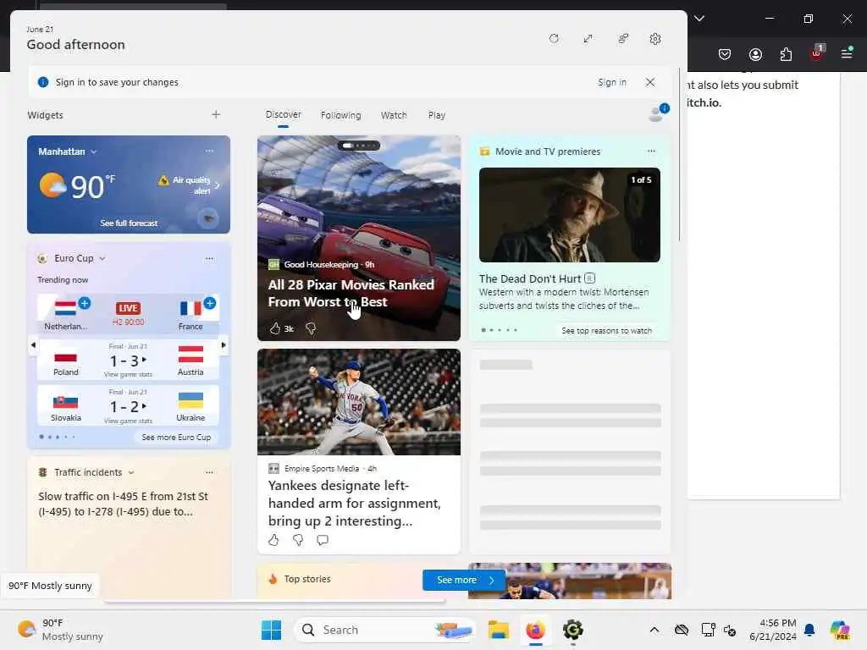The image size is (867, 650).
Task: Open the green gear app on taskbar
Action: click(573, 630)
